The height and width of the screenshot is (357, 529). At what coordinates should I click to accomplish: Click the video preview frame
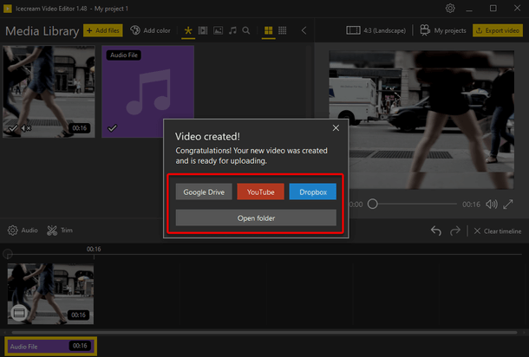(x=421, y=120)
